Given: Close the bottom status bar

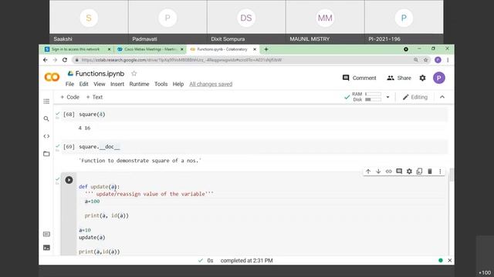Looking at the screenshot, I should pyautogui.click(x=449, y=260).
